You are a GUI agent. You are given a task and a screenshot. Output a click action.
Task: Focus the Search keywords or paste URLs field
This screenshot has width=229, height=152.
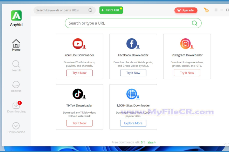point(65,10)
